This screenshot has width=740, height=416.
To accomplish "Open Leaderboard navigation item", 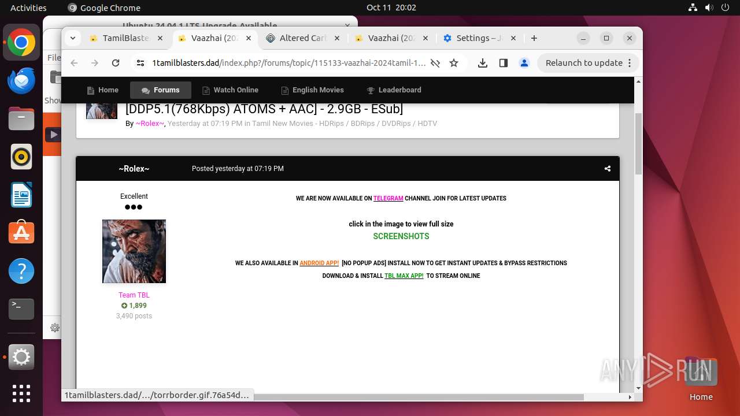I will coord(394,90).
